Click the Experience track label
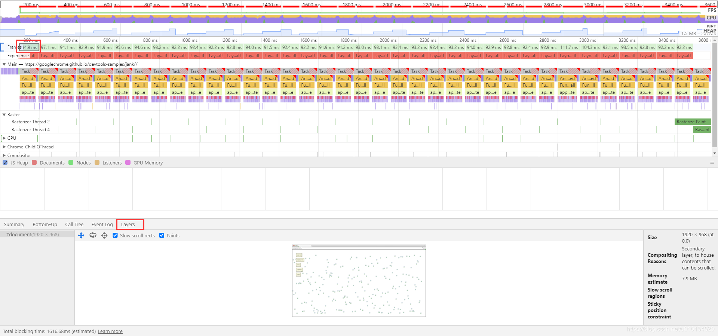 tap(18, 56)
